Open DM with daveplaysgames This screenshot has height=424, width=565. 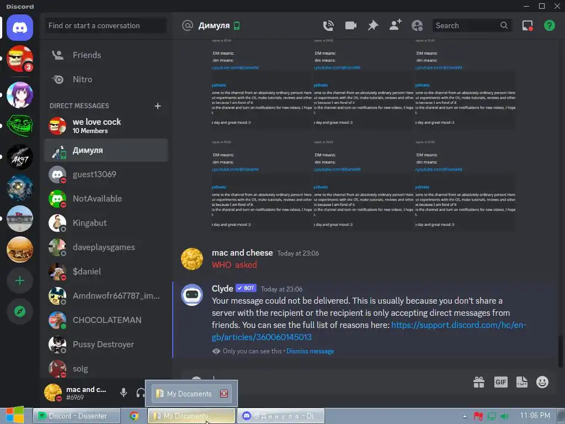(x=106, y=247)
